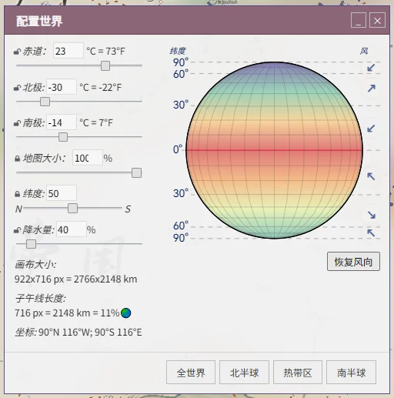The image size is (394, 398).
Task: Minimize the 配置世界 dialog
Action: coord(359,20)
